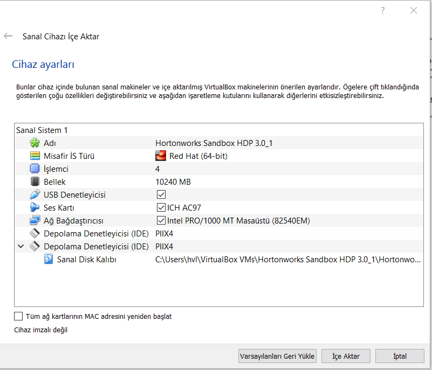Click the Cihaz imzalı değil status text
Screen dimensions: 432x370
click(41, 330)
